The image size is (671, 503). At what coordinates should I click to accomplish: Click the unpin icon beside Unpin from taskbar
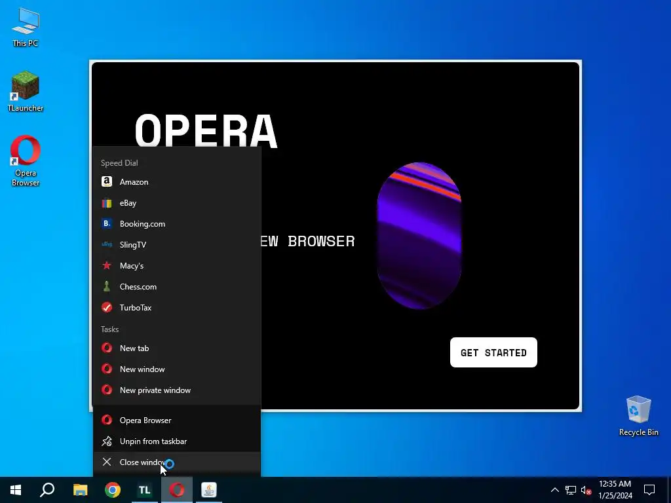[x=107, y=441]
